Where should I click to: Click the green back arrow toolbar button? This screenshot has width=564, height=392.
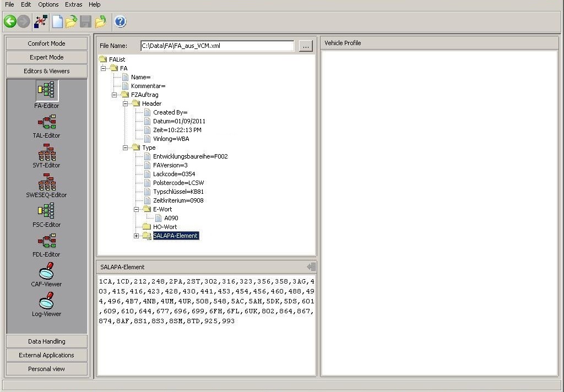coord(10,21)
